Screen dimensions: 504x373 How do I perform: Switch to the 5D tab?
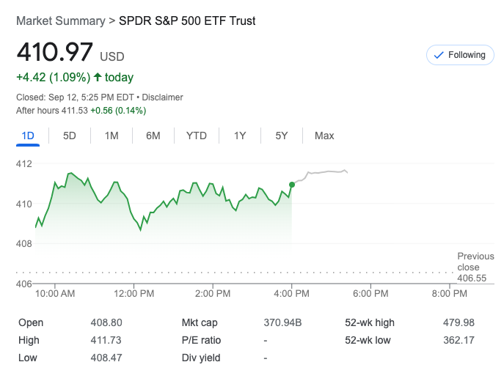pos(70,136)
